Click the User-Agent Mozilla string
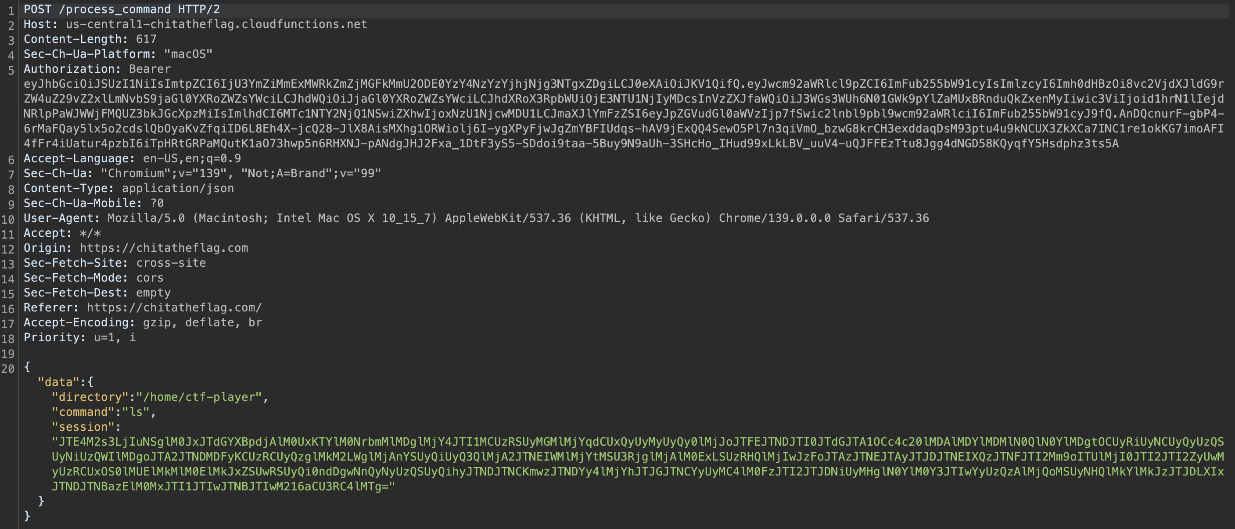Screen dimensions: 1235x529 518,218
